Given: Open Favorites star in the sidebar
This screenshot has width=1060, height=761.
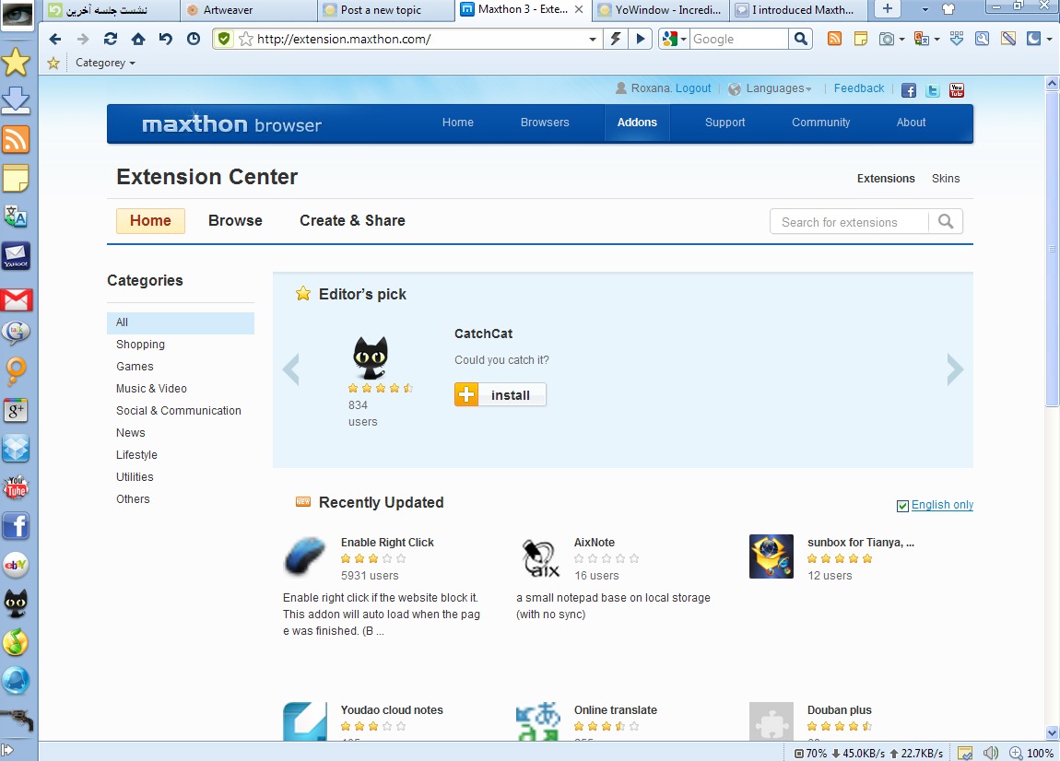Looking at the screenshot, I should pos(16,62).
